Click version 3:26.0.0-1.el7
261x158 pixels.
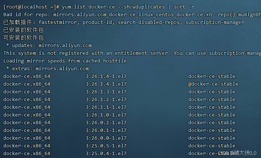106,138
